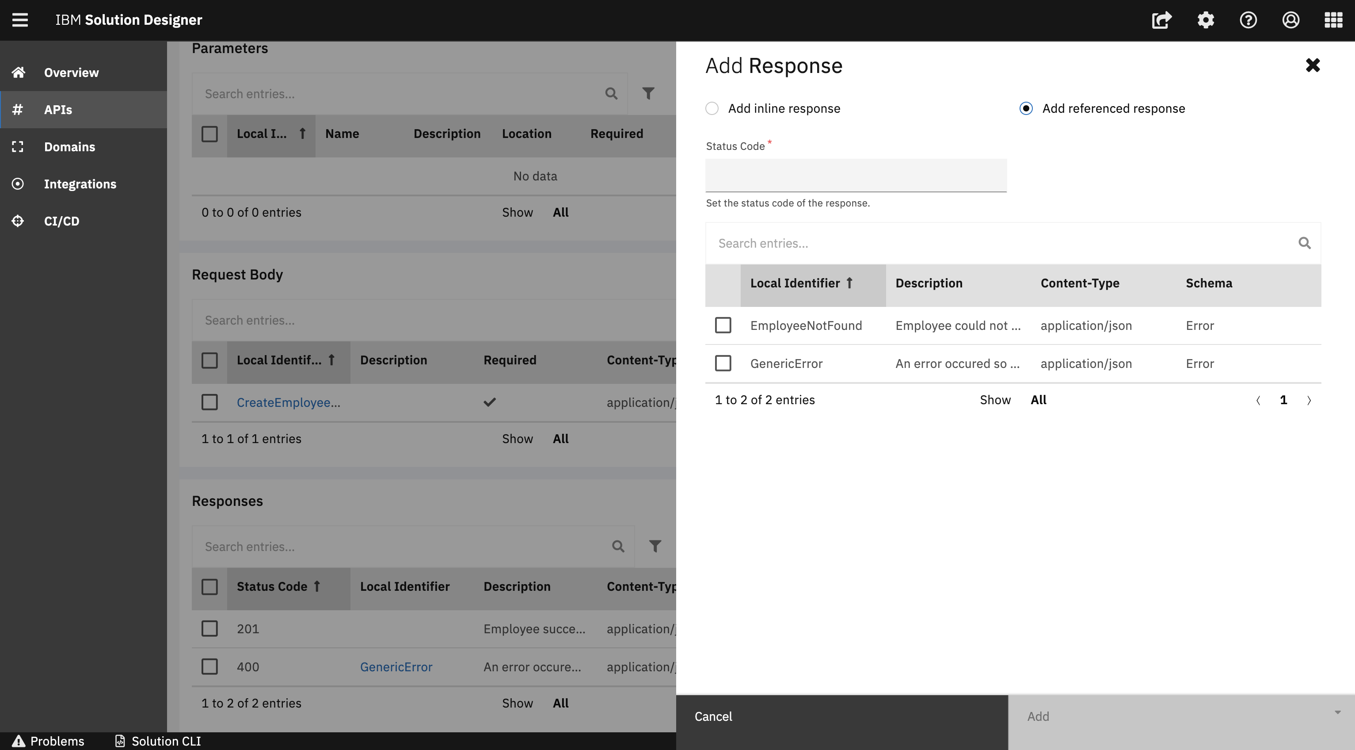Open the user profile icon
Screen dimensions: 1355x750
point(1291,20)
